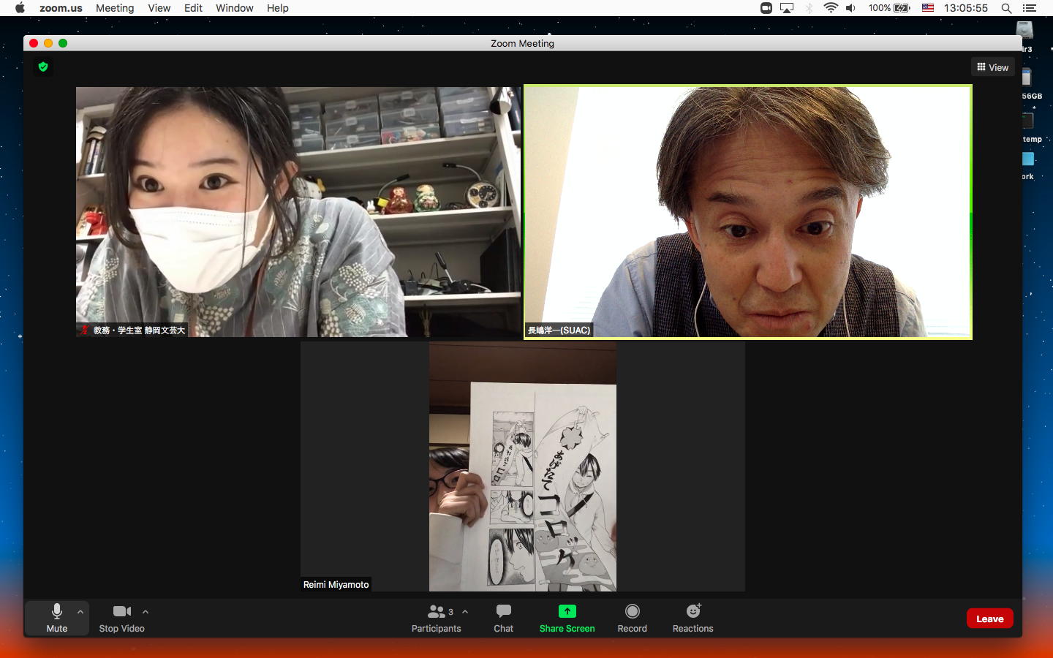Expand video options arrow beside Stop Video
Screen dimensions: 1053x658
pyautogui.click(x=146, y=612)
